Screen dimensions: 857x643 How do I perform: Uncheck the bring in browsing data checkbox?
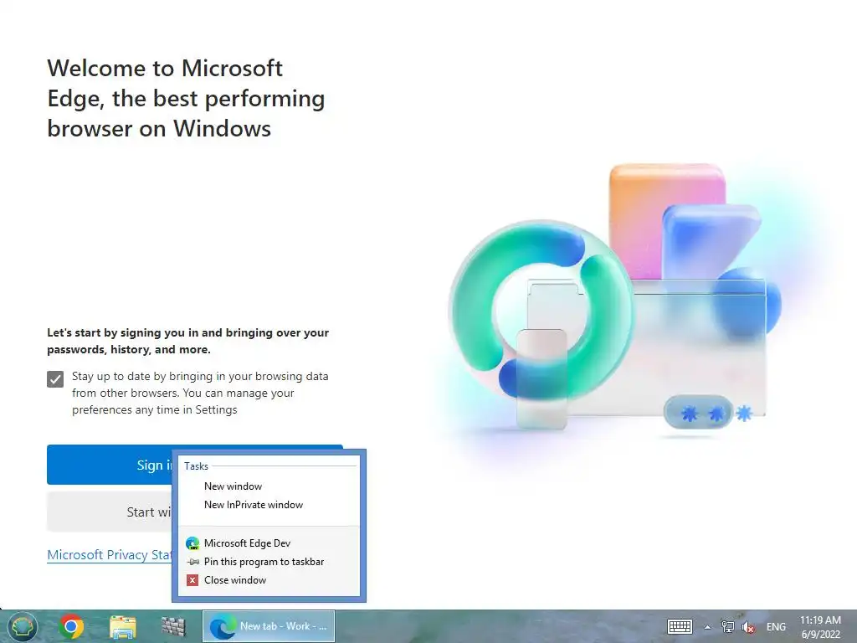pyautogui.click(x=55, y=379)
